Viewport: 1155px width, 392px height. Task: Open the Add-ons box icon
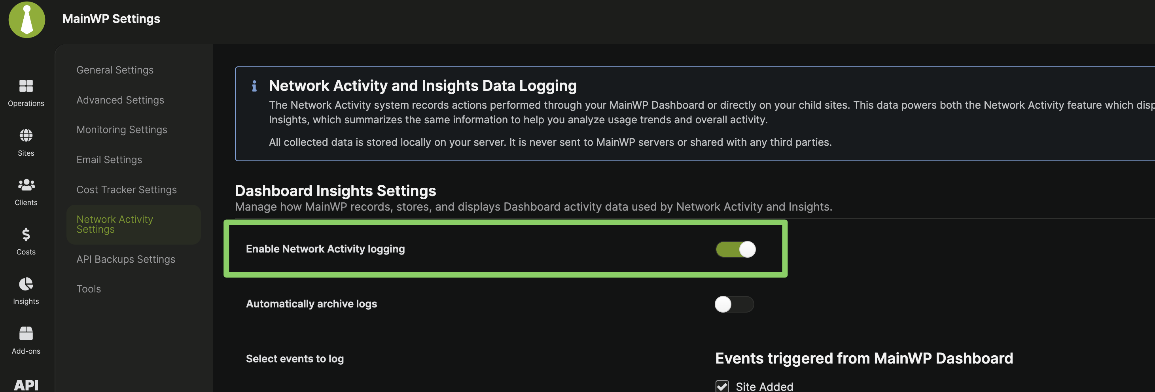[26, 333]
